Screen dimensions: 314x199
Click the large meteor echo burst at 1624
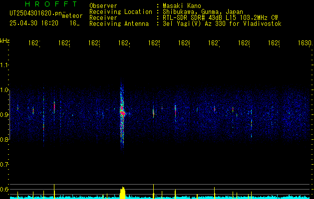click(122, 114)
